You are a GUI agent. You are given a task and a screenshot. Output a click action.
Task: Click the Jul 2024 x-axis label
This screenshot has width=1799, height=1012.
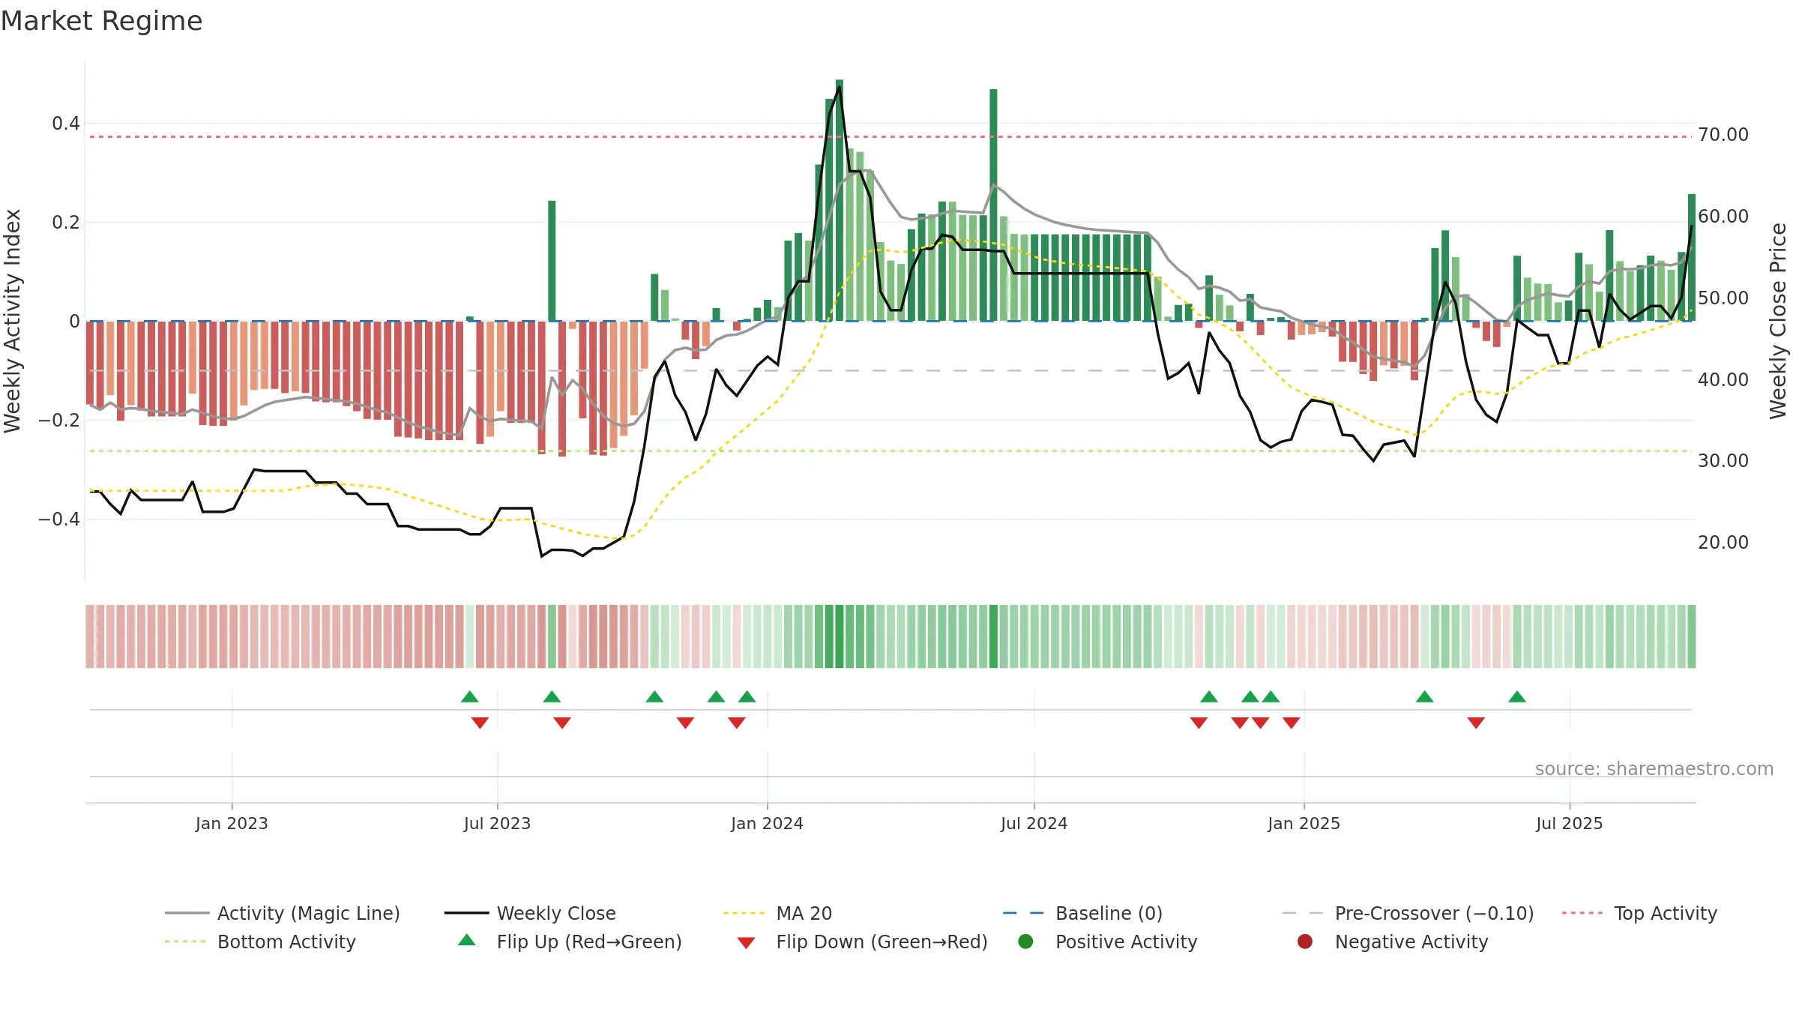(1034, 823)
